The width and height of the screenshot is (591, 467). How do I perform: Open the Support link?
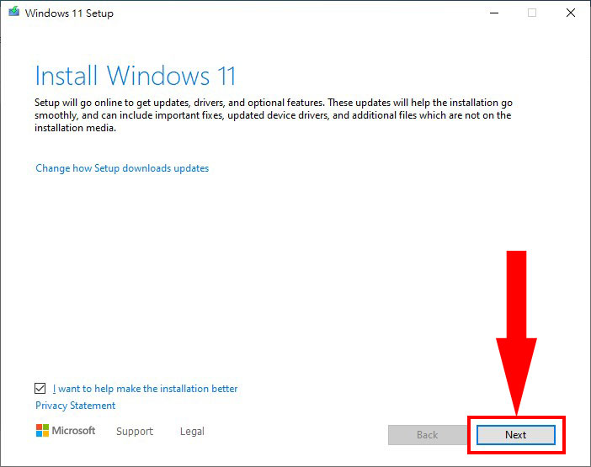pos(135,431)
